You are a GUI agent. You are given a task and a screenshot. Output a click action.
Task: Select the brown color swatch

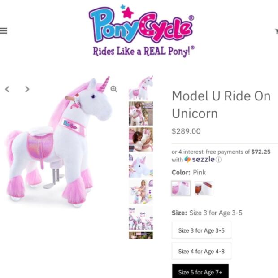pos(204,188)
